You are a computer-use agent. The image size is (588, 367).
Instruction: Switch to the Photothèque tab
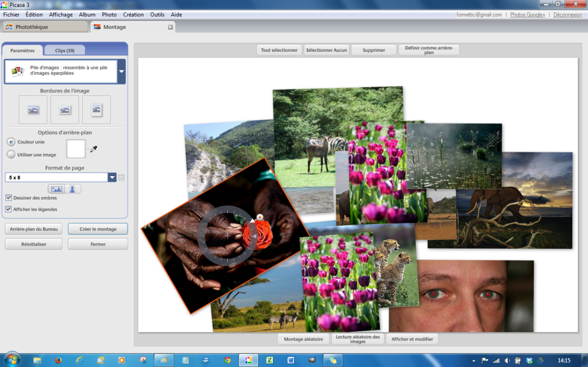coord(45,27)
